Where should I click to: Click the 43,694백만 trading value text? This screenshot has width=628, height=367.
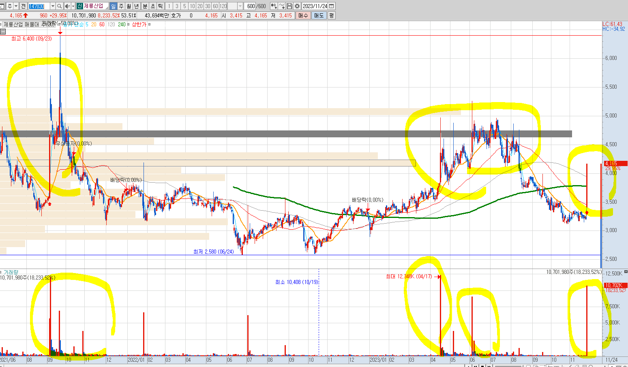coord(156,15)
